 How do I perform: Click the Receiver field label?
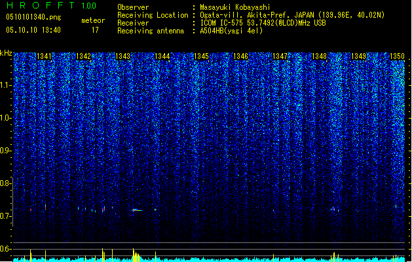[x=133, y=23]
